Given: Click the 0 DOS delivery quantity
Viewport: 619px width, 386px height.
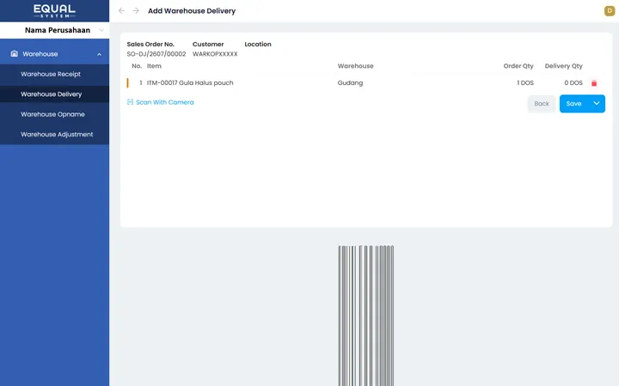Looking at the screenshot, I should (x=573, y=82).
